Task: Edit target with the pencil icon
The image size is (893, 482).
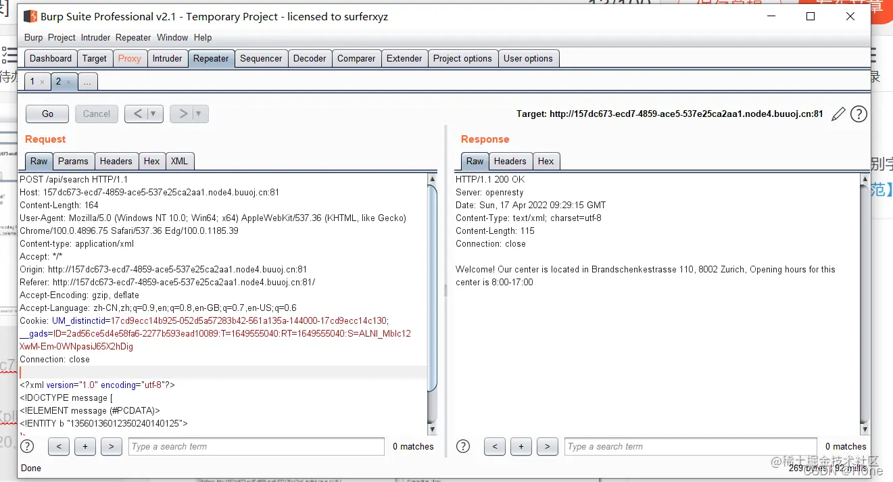Action: click(838, 114)
